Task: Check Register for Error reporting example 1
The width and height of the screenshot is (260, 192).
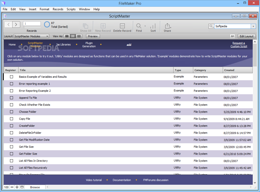Action: [x=11, y=84]
